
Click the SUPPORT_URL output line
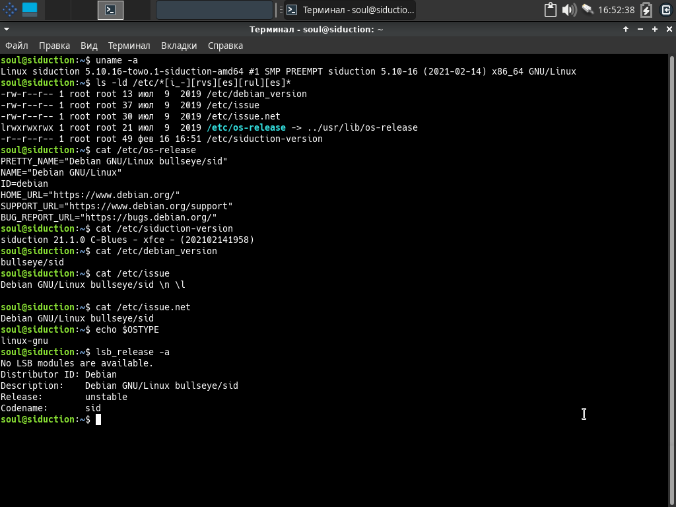[x=116, y=206]
